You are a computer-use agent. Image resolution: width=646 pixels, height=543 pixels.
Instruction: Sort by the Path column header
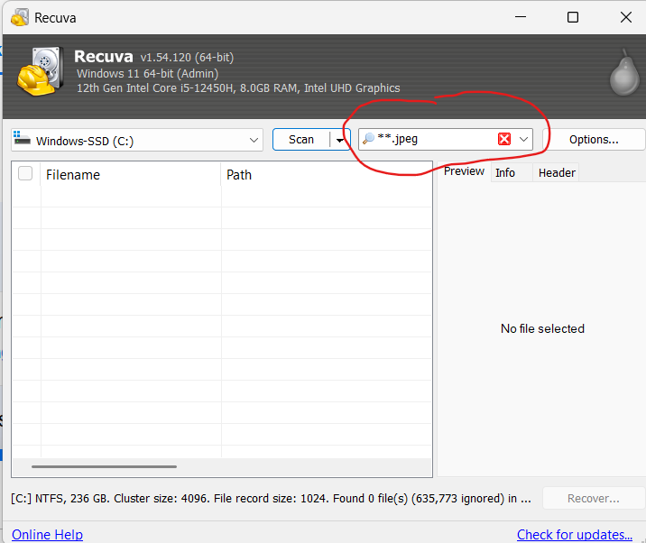(x=326, y=175)
